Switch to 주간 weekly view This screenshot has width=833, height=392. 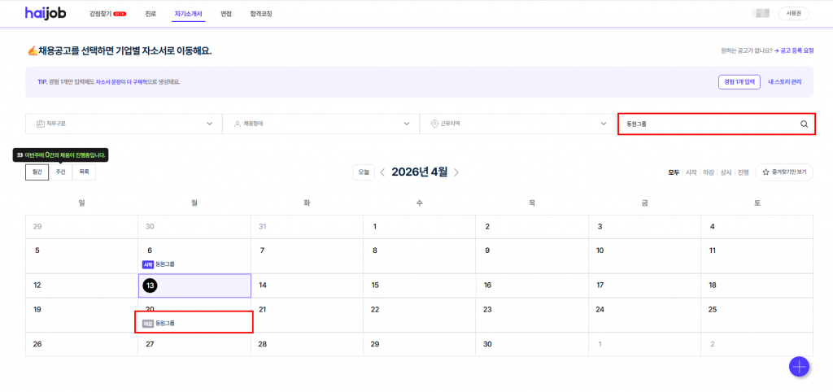(60, 172)
